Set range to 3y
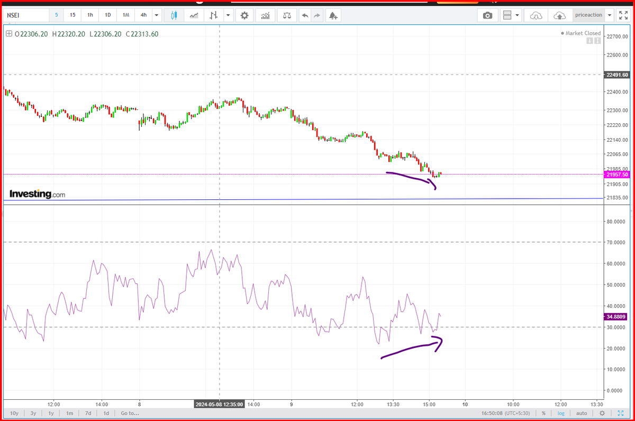Viewport: 635px width, 421px height. point(33,413)
